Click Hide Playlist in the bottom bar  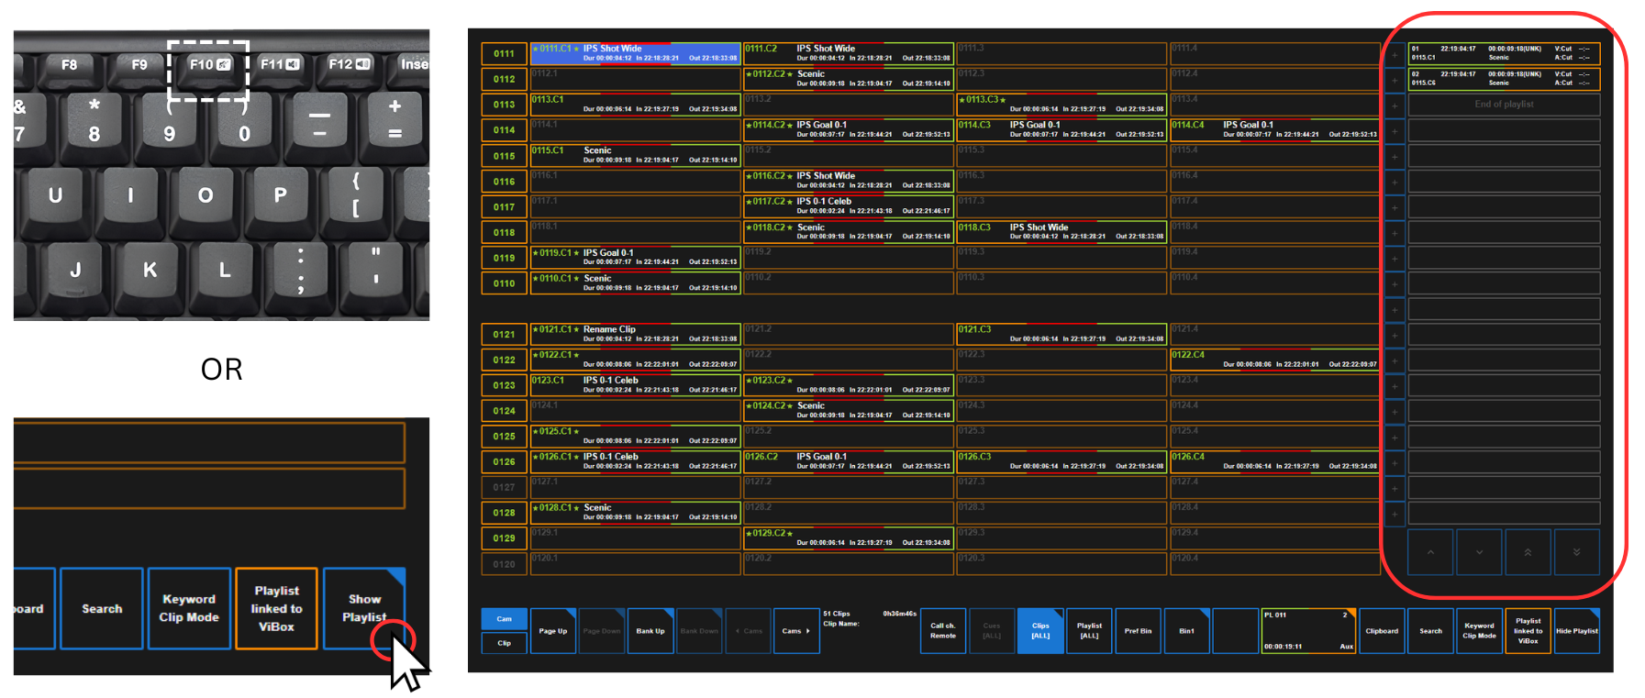1576,631
